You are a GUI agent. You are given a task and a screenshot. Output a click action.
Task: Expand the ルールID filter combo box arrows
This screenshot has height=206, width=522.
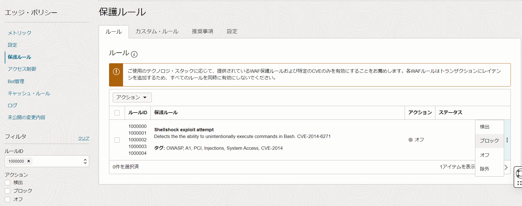pyautogui.click(x=85, y=161)
